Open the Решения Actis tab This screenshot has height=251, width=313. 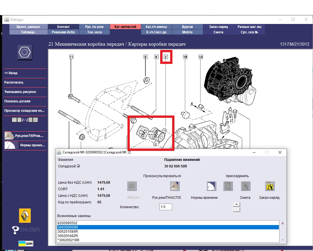[x=63, y=32]
